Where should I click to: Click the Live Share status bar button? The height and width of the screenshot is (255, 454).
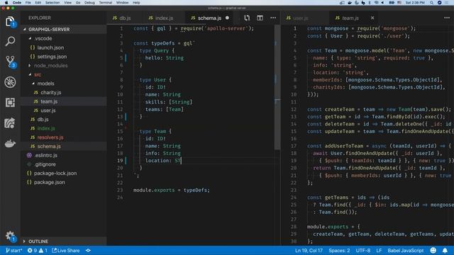click(x=66, y=250)
